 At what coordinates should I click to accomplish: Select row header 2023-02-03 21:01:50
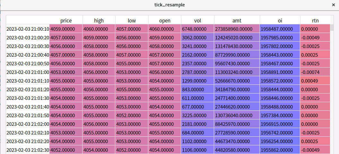pos(28,115)
